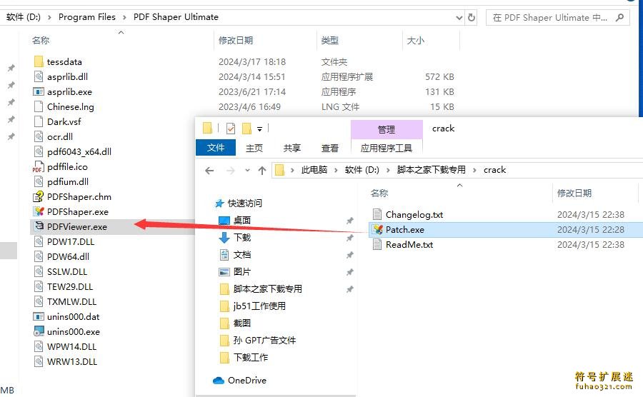
Task: Expand the chevron after Program Files in address bar
Action: click(x=124, y=17)
